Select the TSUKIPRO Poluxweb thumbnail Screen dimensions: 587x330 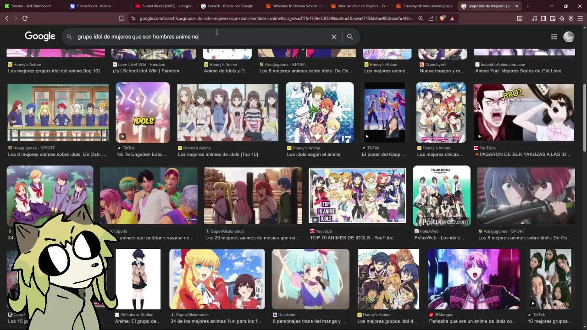point(442,196)
